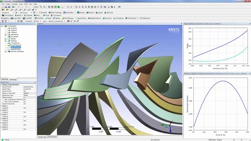Click the Export to file value cell
Image resolution: width=251 pixels, height=141 pixels.
[x=30, y=91]
